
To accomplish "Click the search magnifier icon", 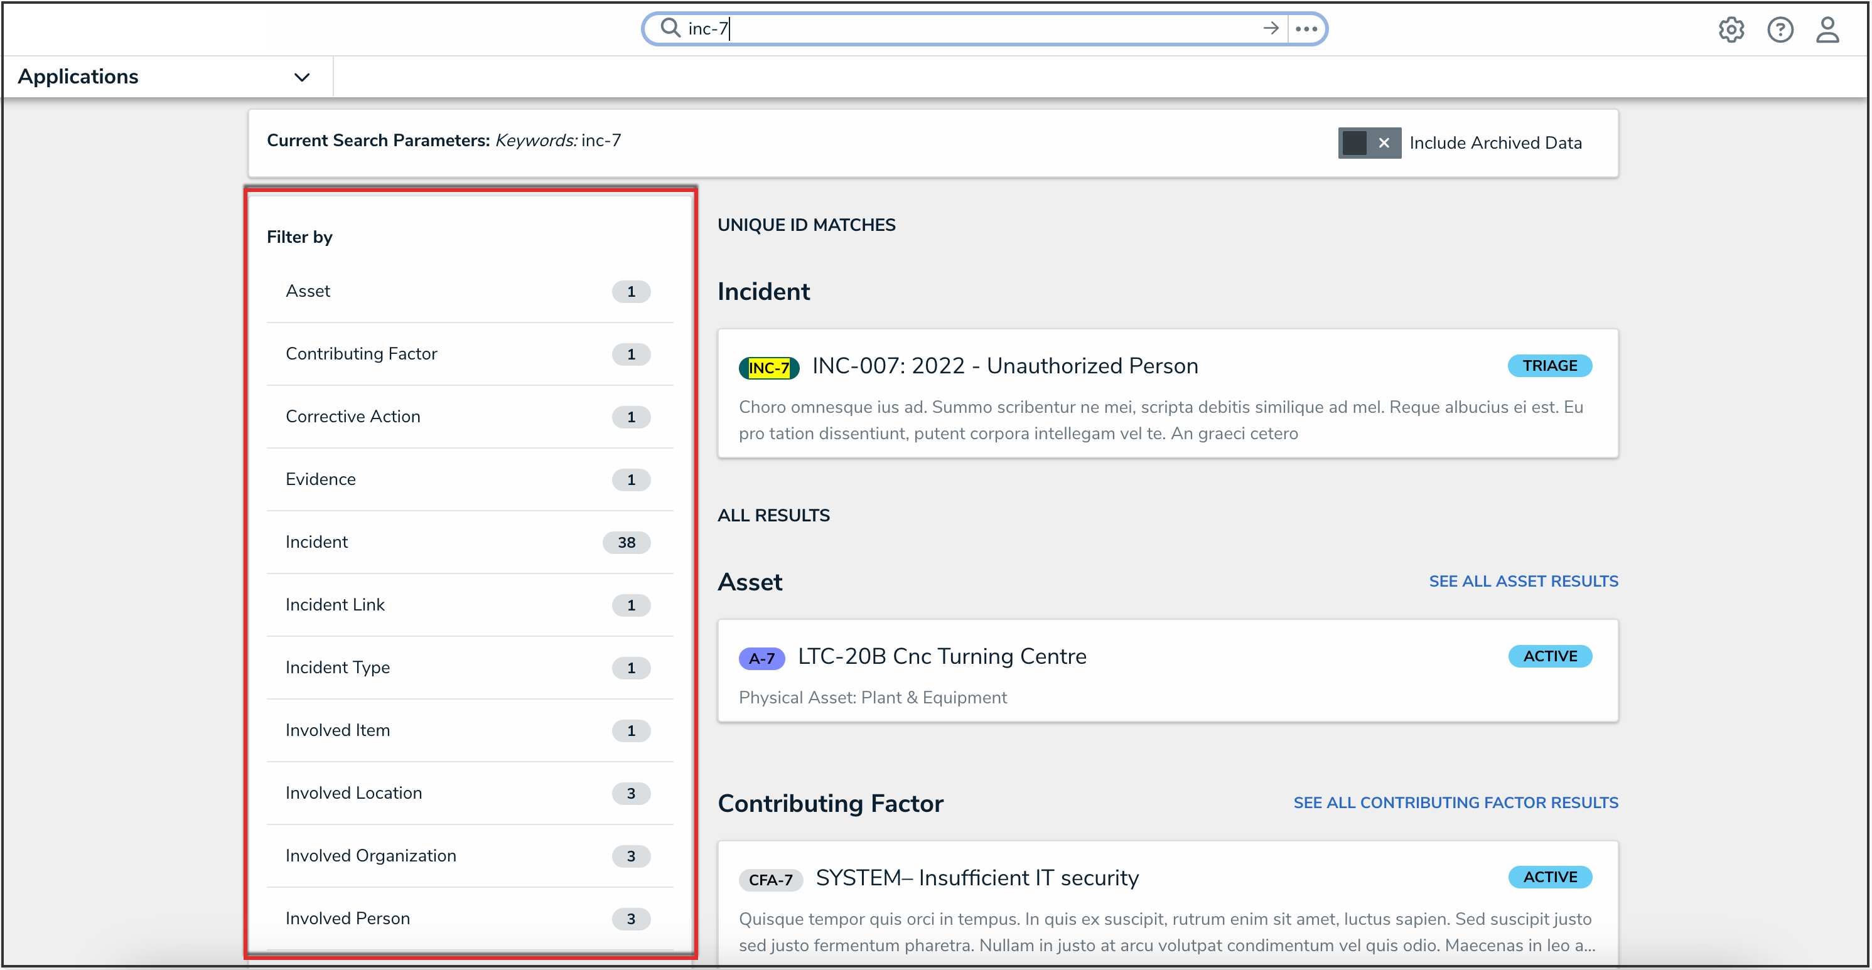I will coord(669,28).
